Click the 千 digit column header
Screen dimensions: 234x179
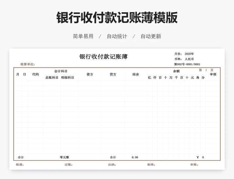coord(176,77)
